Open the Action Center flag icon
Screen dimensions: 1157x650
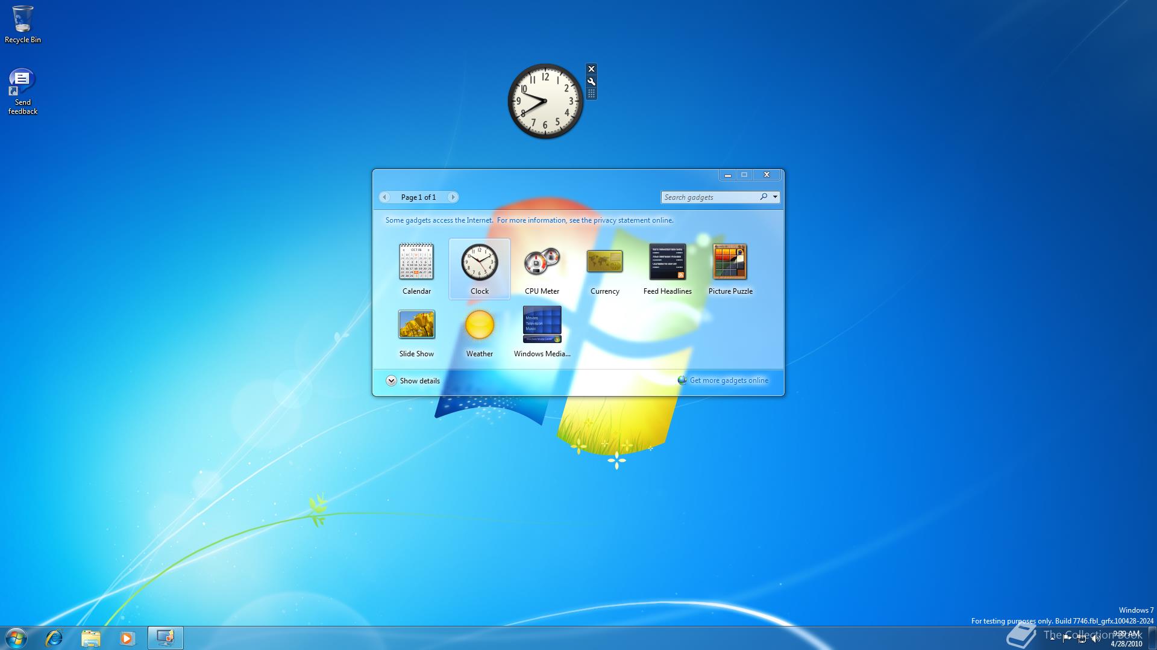pos(1067,639)
